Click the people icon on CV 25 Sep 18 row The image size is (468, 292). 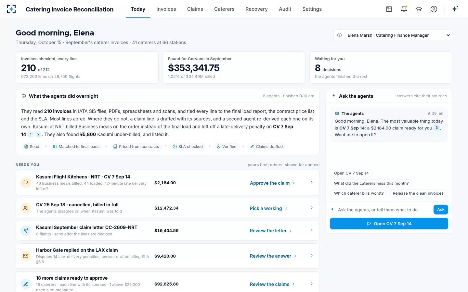click(x=26, y=208)
